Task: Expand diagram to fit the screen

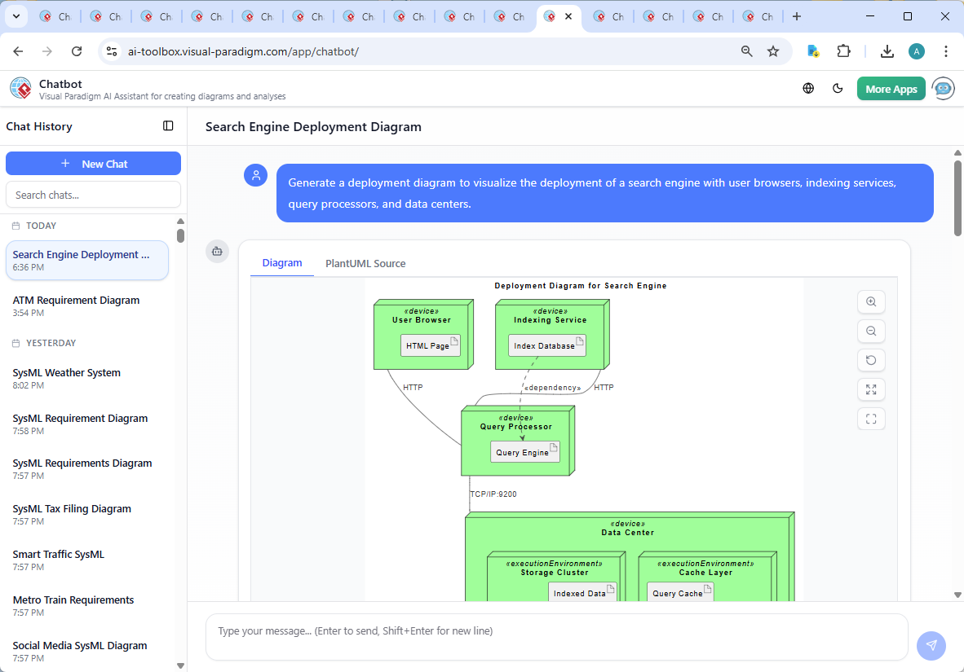Action: [x=871, y=389]
